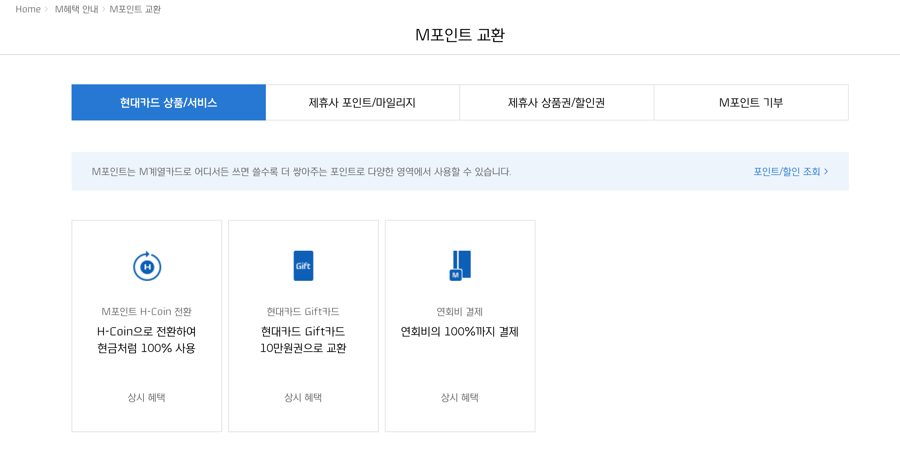Screen dimensions: 900x454
Task: Select the 현대카드 상품/서비스 tab
Action: click(x=168, y=102)
